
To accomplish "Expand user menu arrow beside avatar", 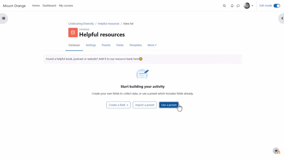I will tap(252, 6).
